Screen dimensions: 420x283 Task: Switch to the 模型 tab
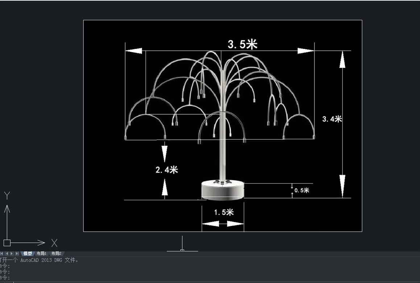28,254
